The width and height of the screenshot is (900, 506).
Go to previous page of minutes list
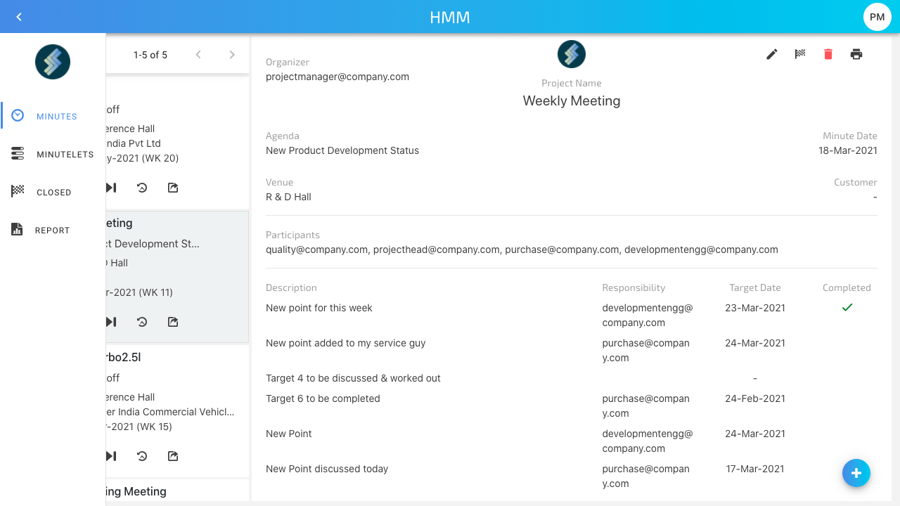point(198,55)
